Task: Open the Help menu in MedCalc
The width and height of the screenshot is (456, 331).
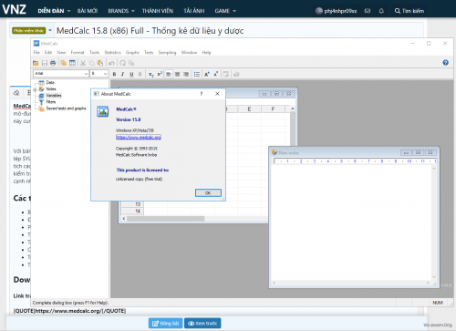Action: [x=206, y=53]
